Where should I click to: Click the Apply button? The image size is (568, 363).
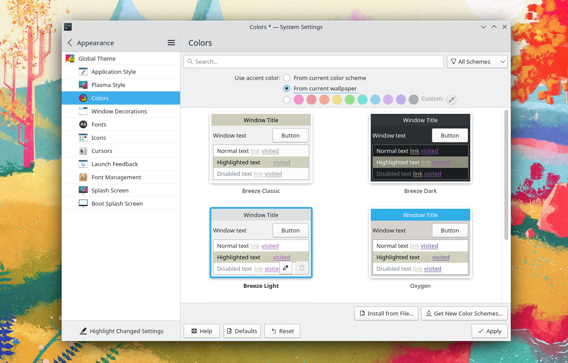[x=489, y=331]
